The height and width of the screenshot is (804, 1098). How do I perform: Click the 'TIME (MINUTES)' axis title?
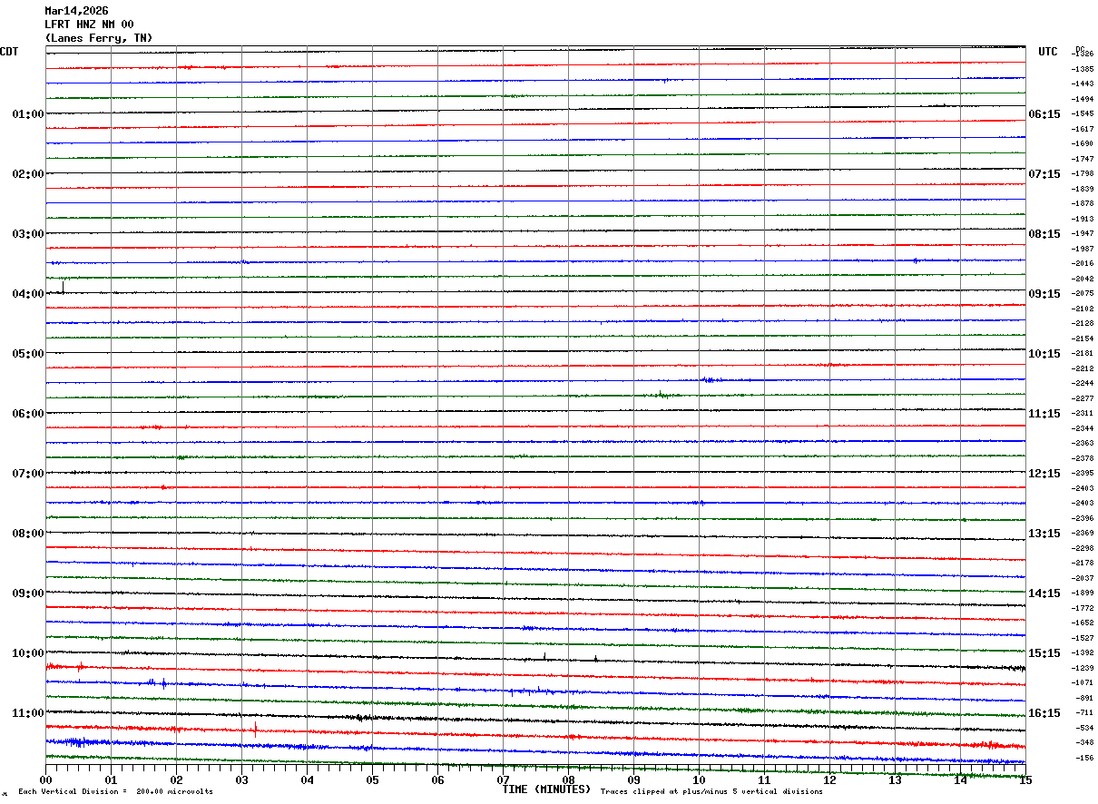tap(546, 789)
